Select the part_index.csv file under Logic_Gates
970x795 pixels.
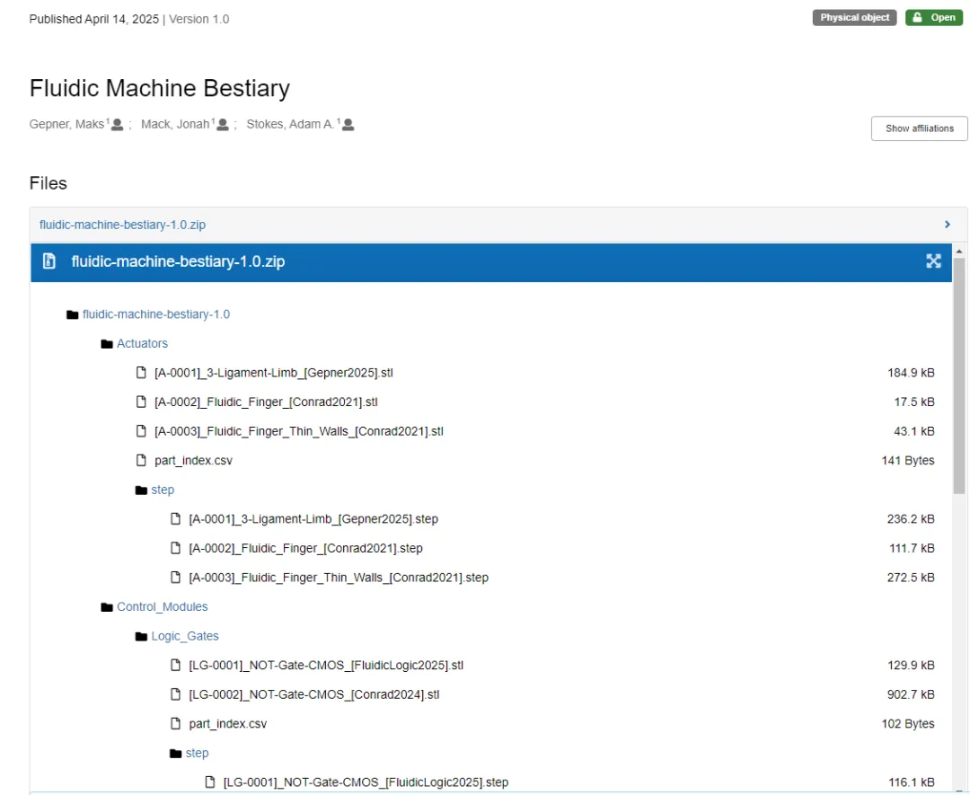pos(227,724)
